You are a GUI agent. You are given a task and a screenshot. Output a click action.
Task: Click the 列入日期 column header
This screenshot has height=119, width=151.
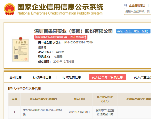pyautogui.click(x=79, y=99)
